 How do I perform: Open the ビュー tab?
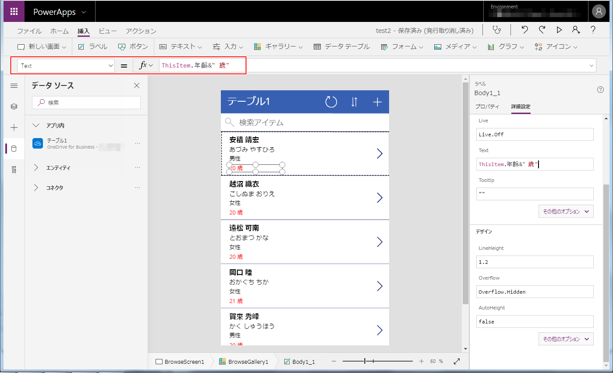(x=107, y=31)
